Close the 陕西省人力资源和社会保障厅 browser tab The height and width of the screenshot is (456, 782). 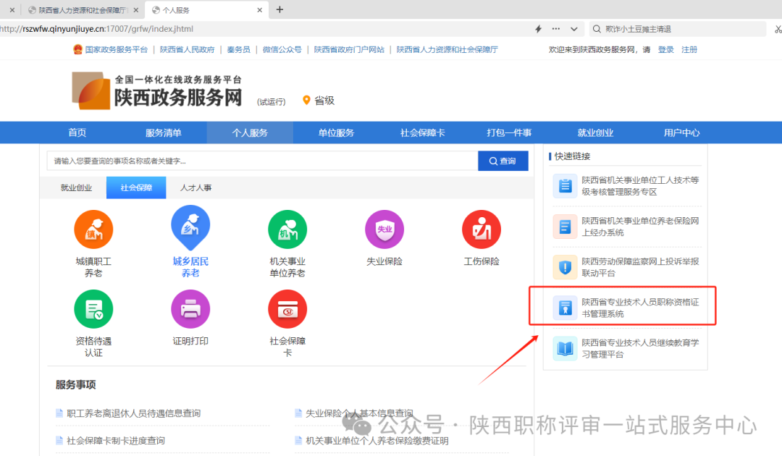pyautogui.click(x=135, y=10)
